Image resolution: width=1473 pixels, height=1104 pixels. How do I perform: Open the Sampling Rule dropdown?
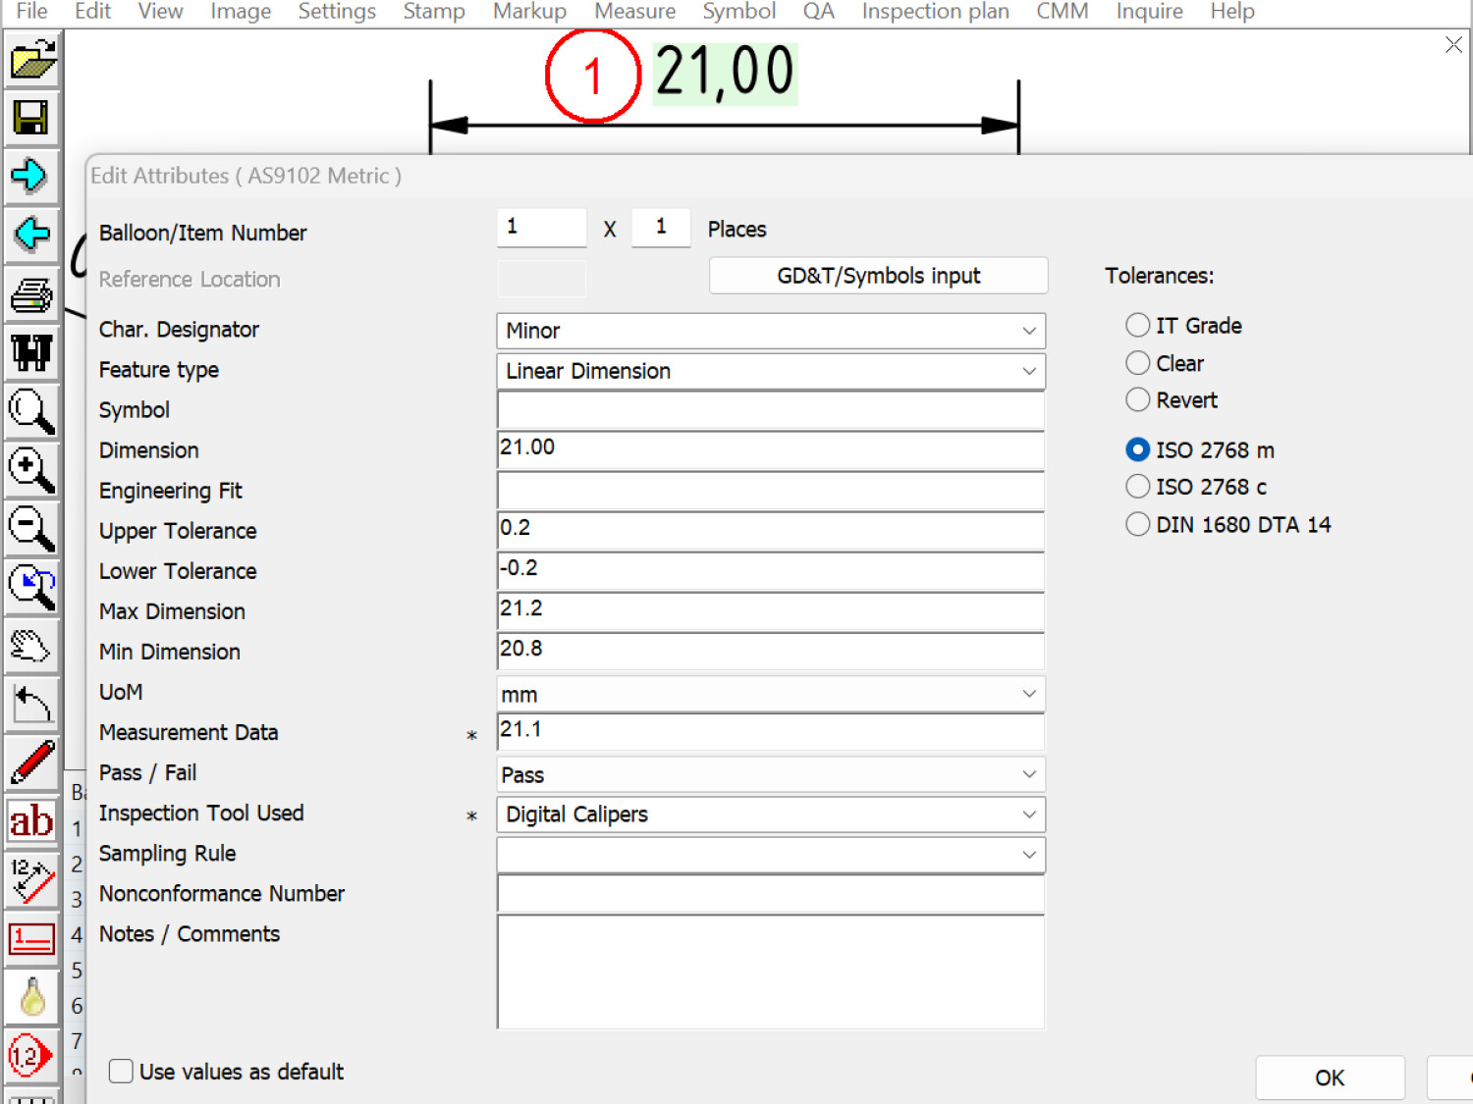771,855
